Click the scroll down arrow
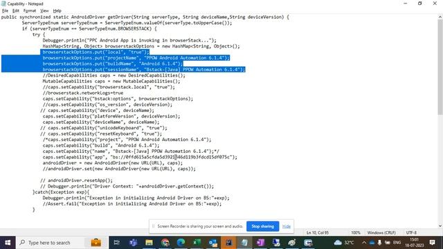The image size is (443, 249). click(x=440, y=225)
